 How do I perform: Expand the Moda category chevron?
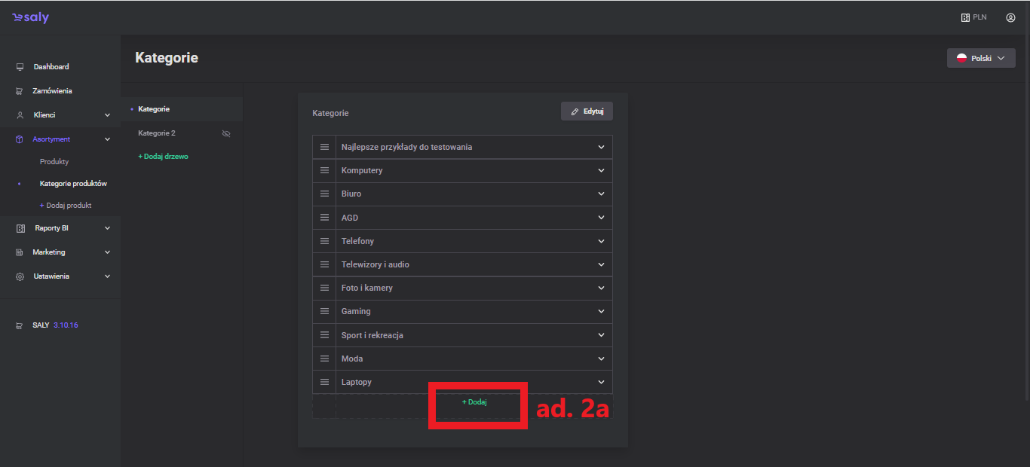[601, 359]
